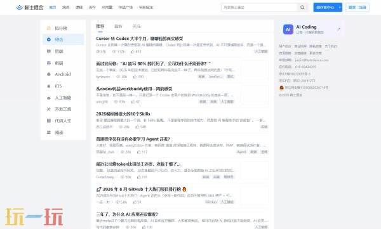Click the thumbs-up icon on the Agent 开发 article
The width and height of the screenshot is (381, 229).
point(138,152)
